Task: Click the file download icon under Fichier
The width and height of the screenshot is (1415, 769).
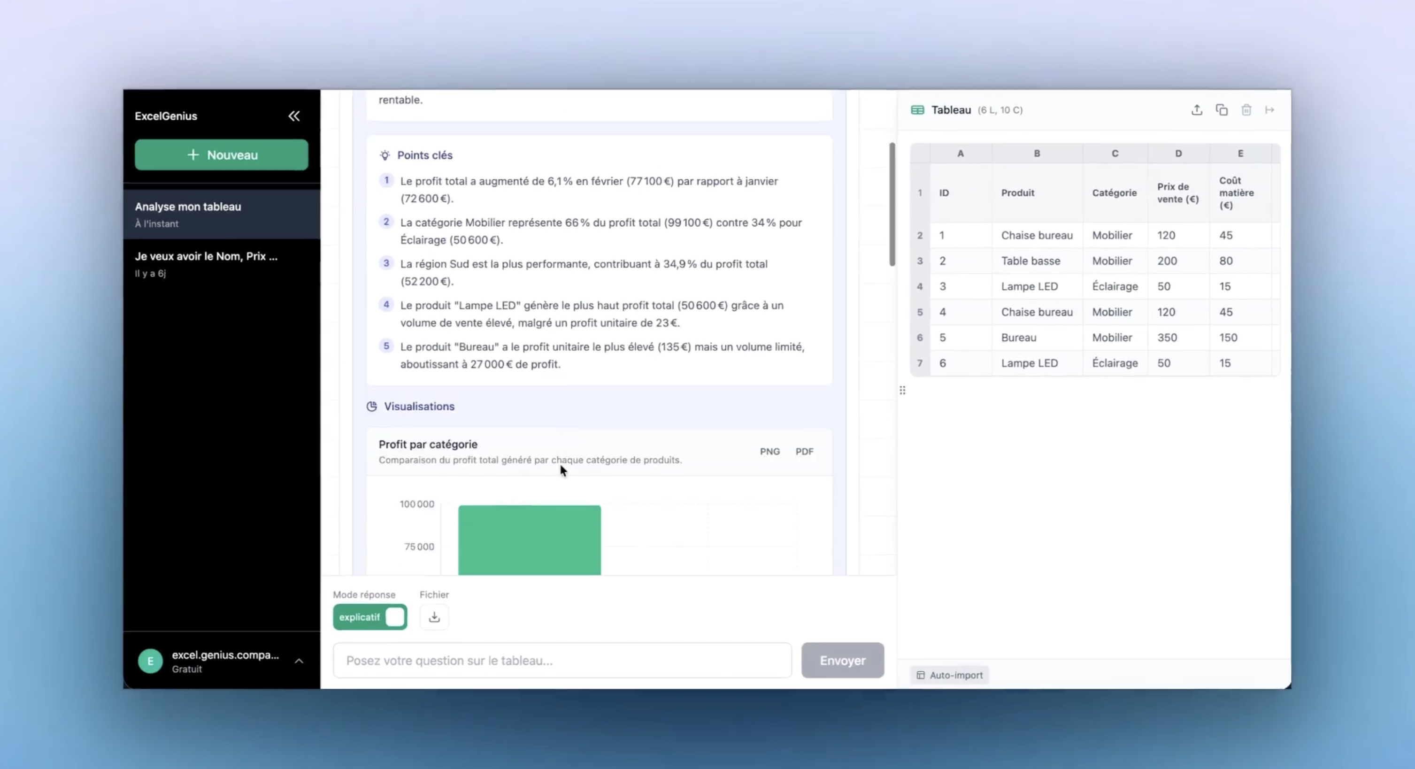Action: click(434, 617)
